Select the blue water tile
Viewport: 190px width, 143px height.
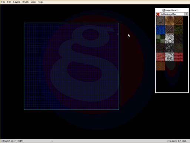tap(160, 30)
